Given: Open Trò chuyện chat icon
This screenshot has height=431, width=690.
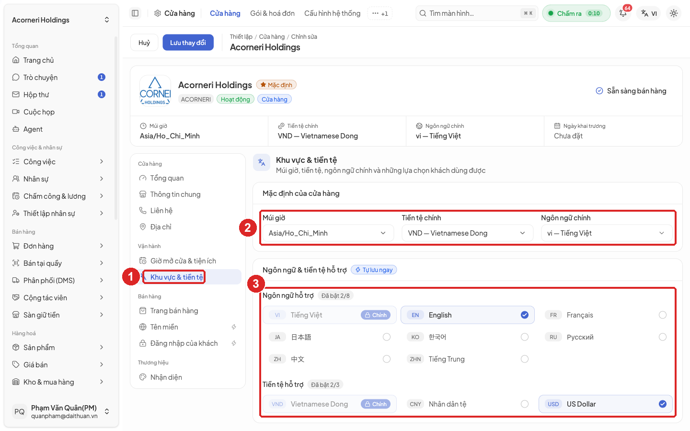Looking at the screenshot, I should coord(16,78).
